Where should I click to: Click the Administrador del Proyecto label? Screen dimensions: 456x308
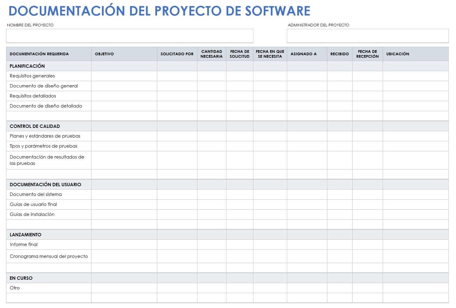tap(319, 25)
